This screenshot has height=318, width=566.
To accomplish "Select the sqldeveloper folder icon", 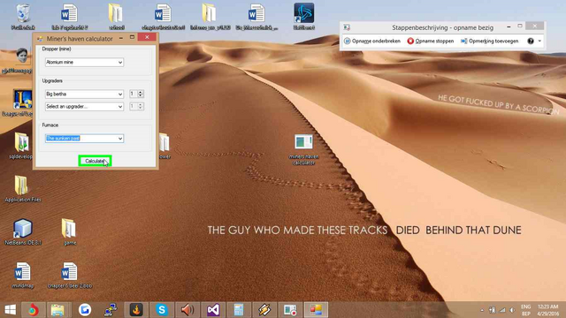I will click(x=21, y=146).
